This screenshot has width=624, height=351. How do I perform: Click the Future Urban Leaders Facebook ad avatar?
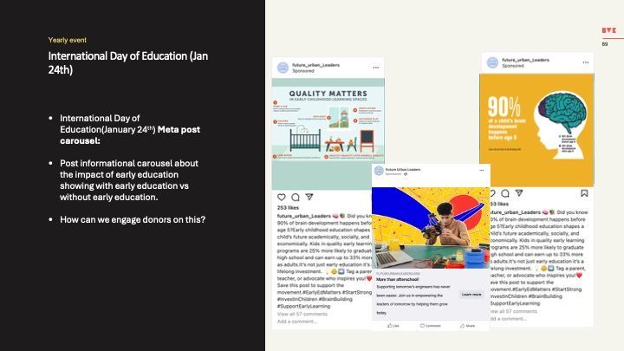point(379,171)
